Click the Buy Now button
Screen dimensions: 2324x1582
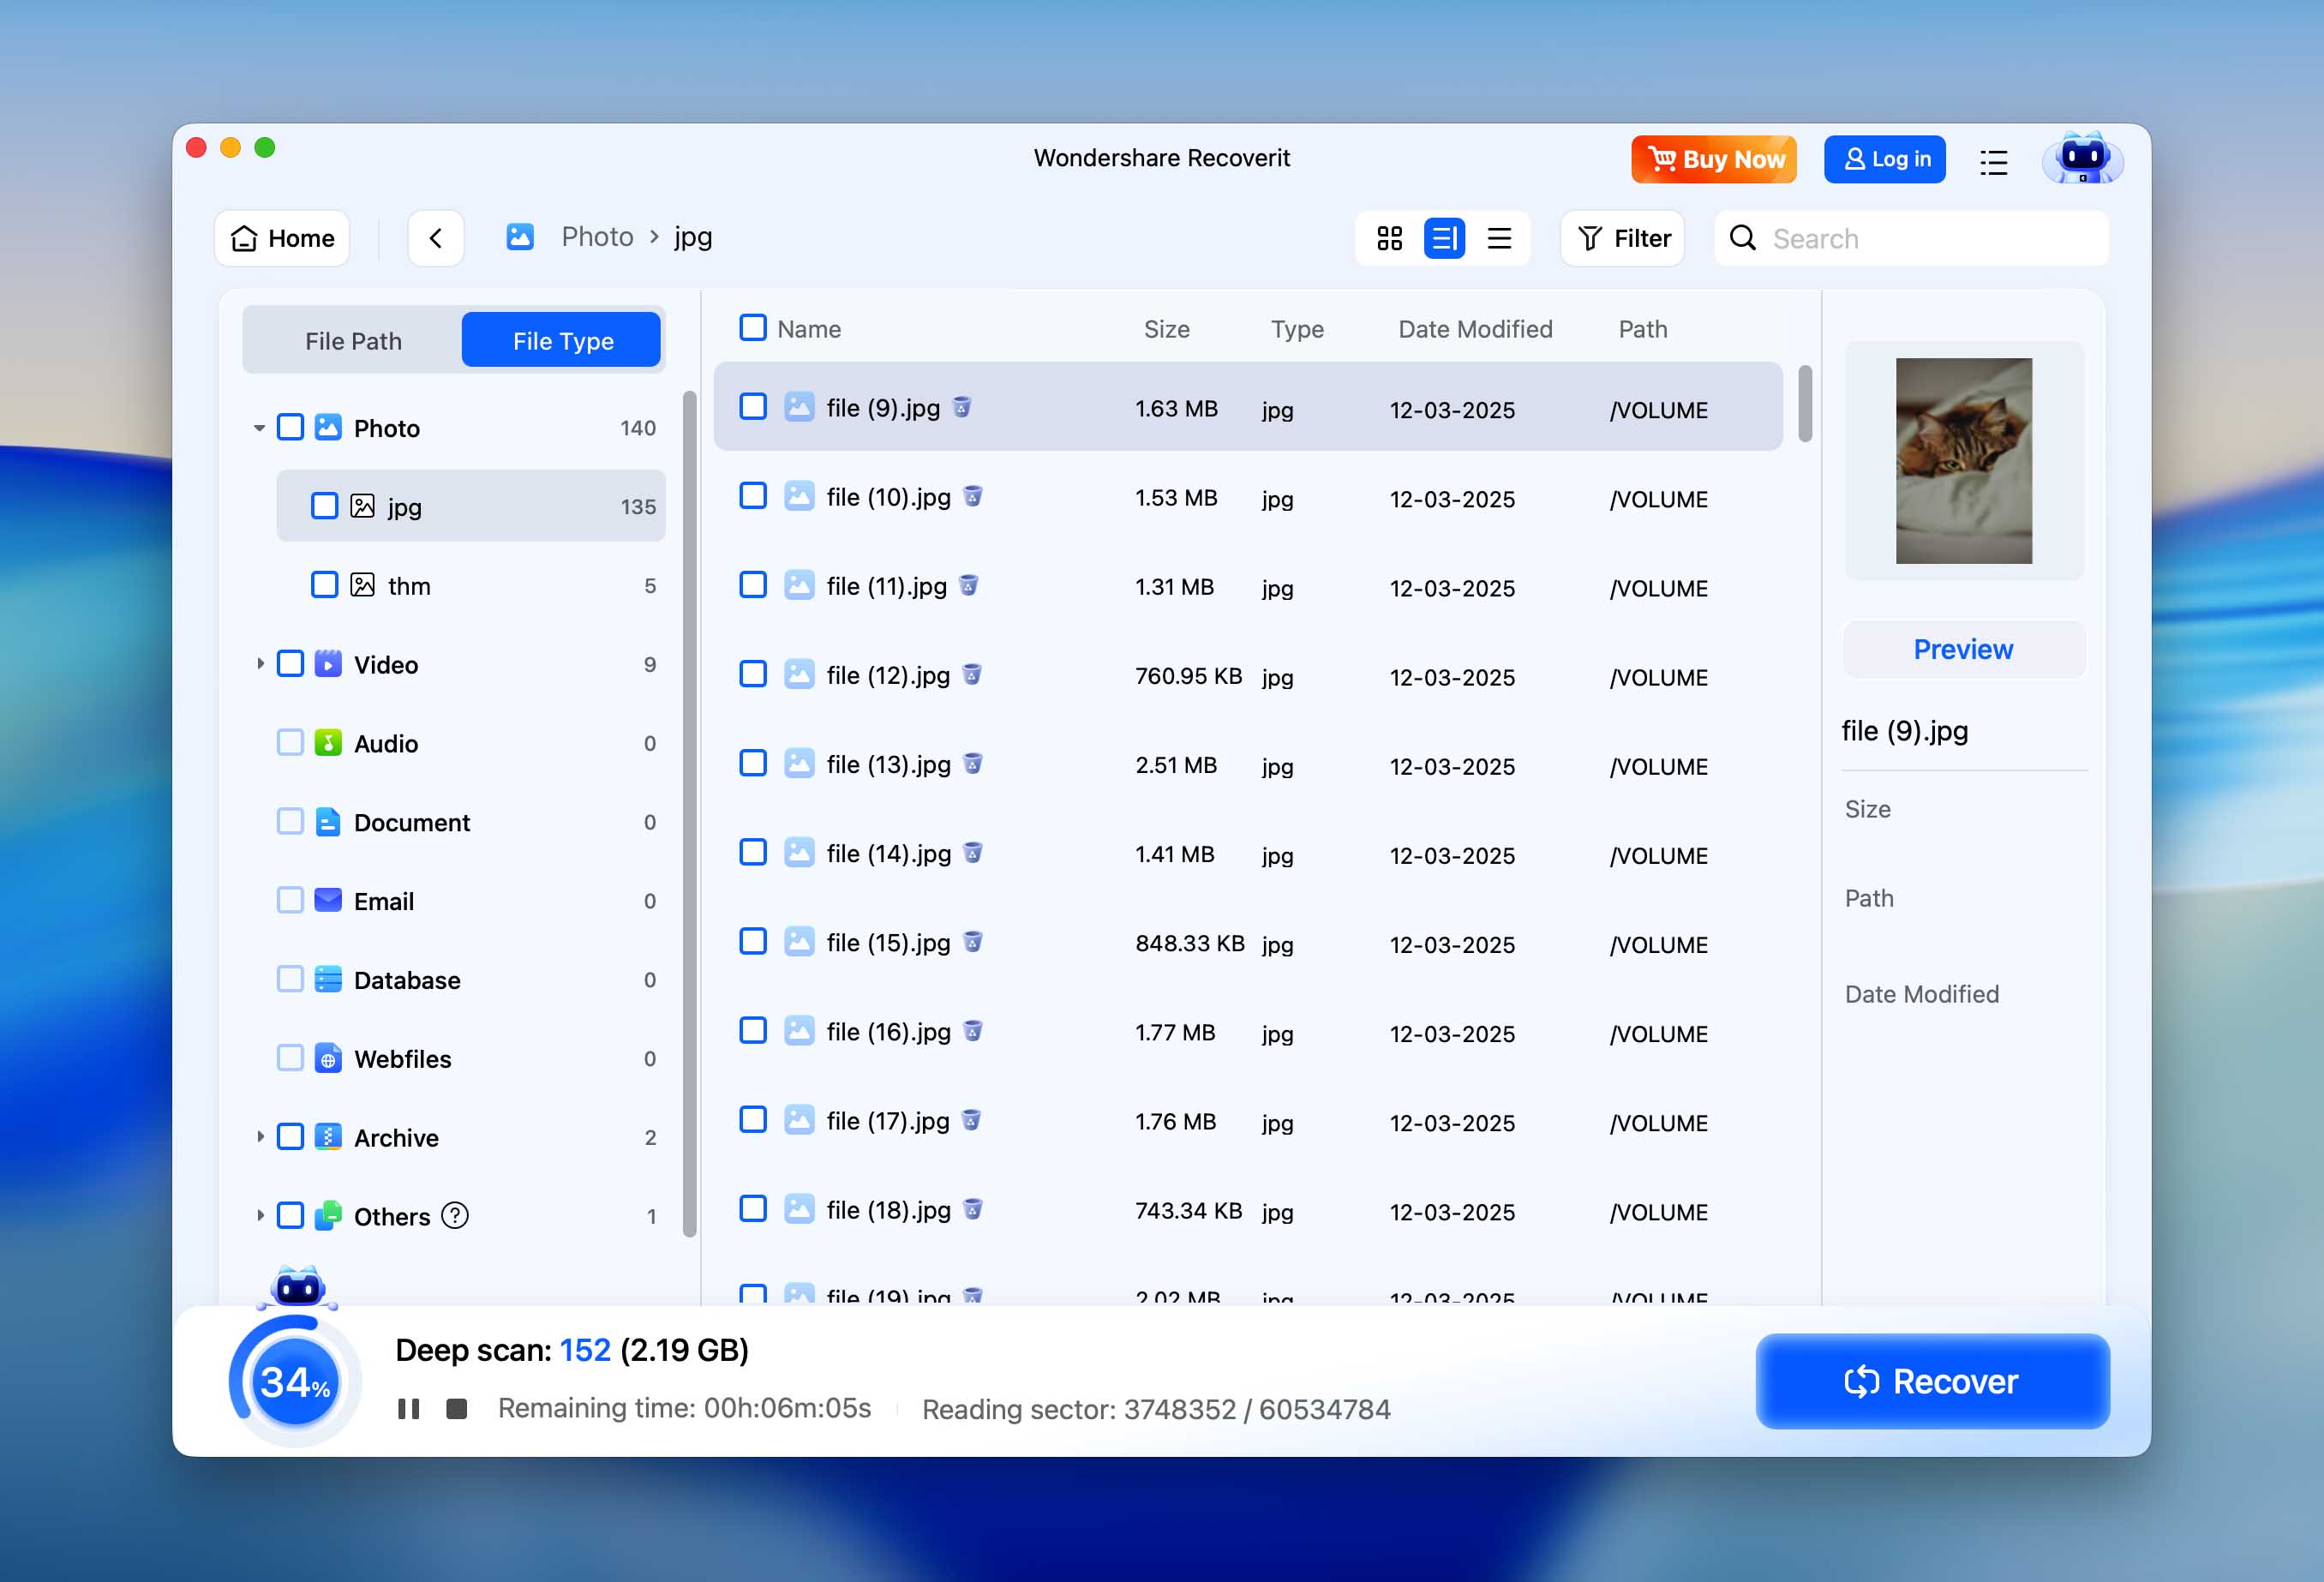1713,159
